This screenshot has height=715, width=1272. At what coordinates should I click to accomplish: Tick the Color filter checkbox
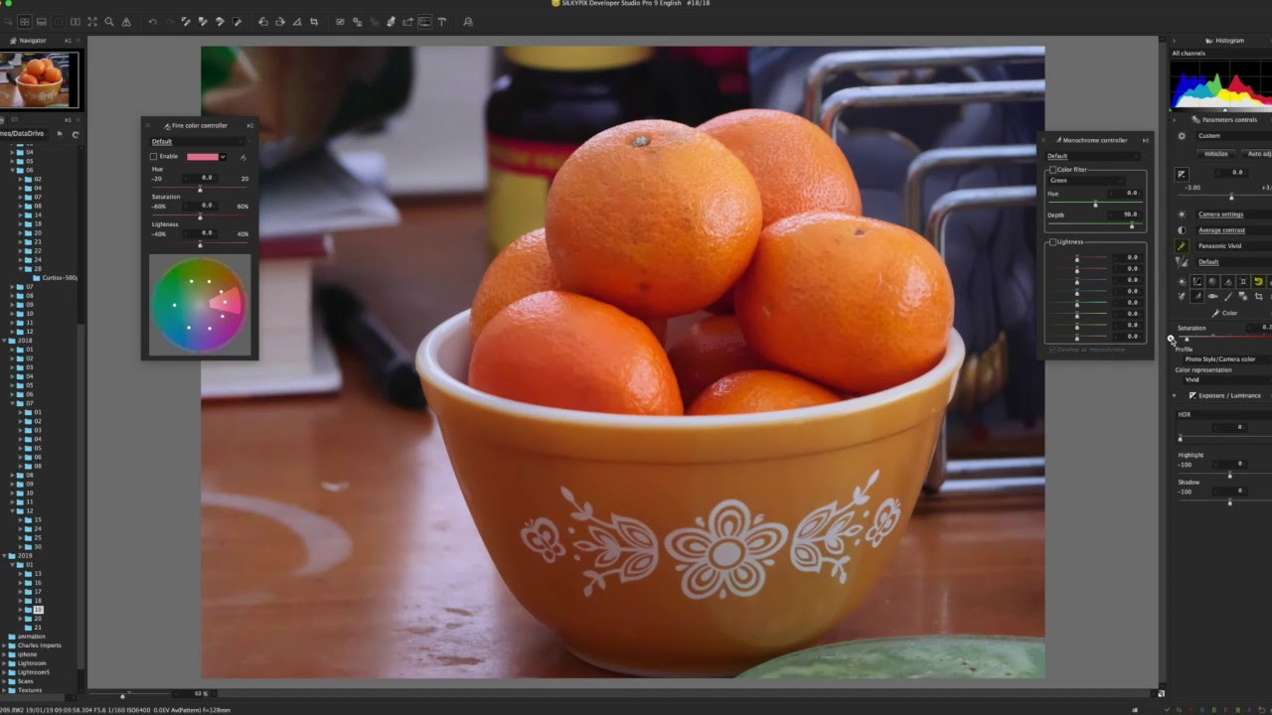[1052, 170]
